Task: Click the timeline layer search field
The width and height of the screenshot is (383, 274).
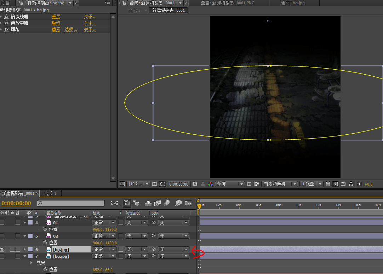Action: pos(71,203)
